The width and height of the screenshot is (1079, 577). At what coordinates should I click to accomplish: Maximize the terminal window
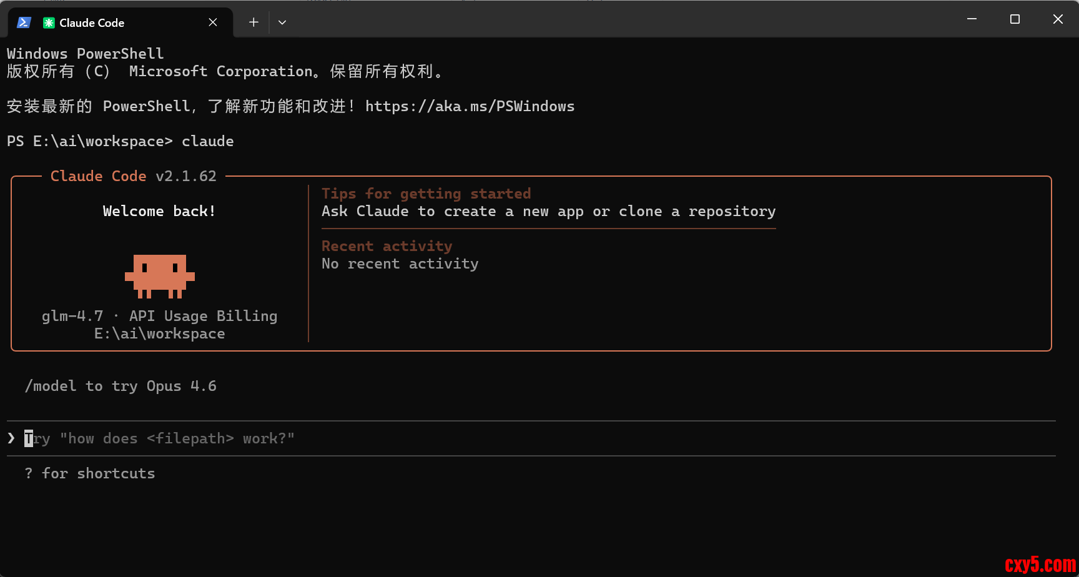tap(1015, 19)
